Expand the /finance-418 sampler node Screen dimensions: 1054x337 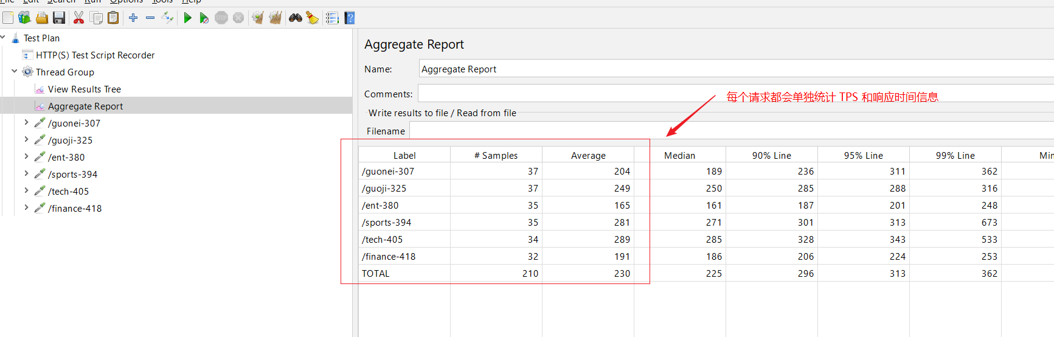click(x=26, y=207)
